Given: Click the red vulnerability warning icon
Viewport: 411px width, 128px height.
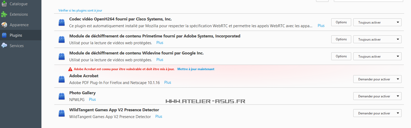Looking at the screenshot, I should (x=70, y=69).
